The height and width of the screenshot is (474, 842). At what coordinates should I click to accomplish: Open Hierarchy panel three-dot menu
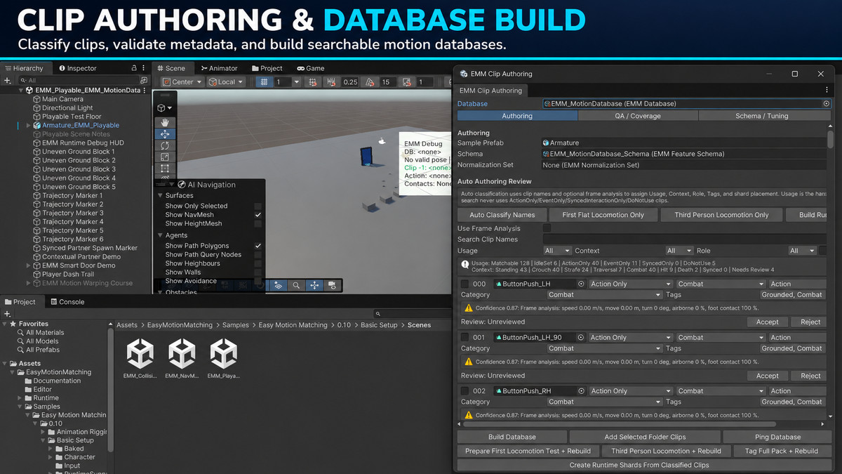[145, 68]
